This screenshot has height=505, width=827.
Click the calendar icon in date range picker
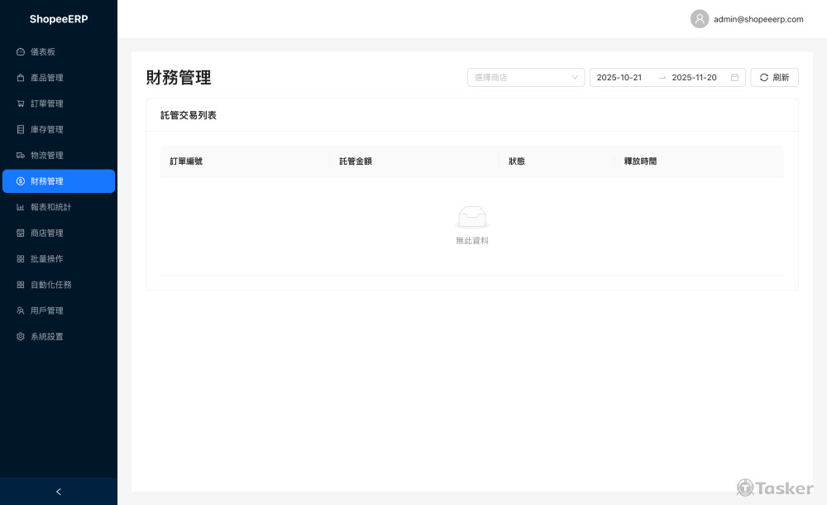point(734,78)
